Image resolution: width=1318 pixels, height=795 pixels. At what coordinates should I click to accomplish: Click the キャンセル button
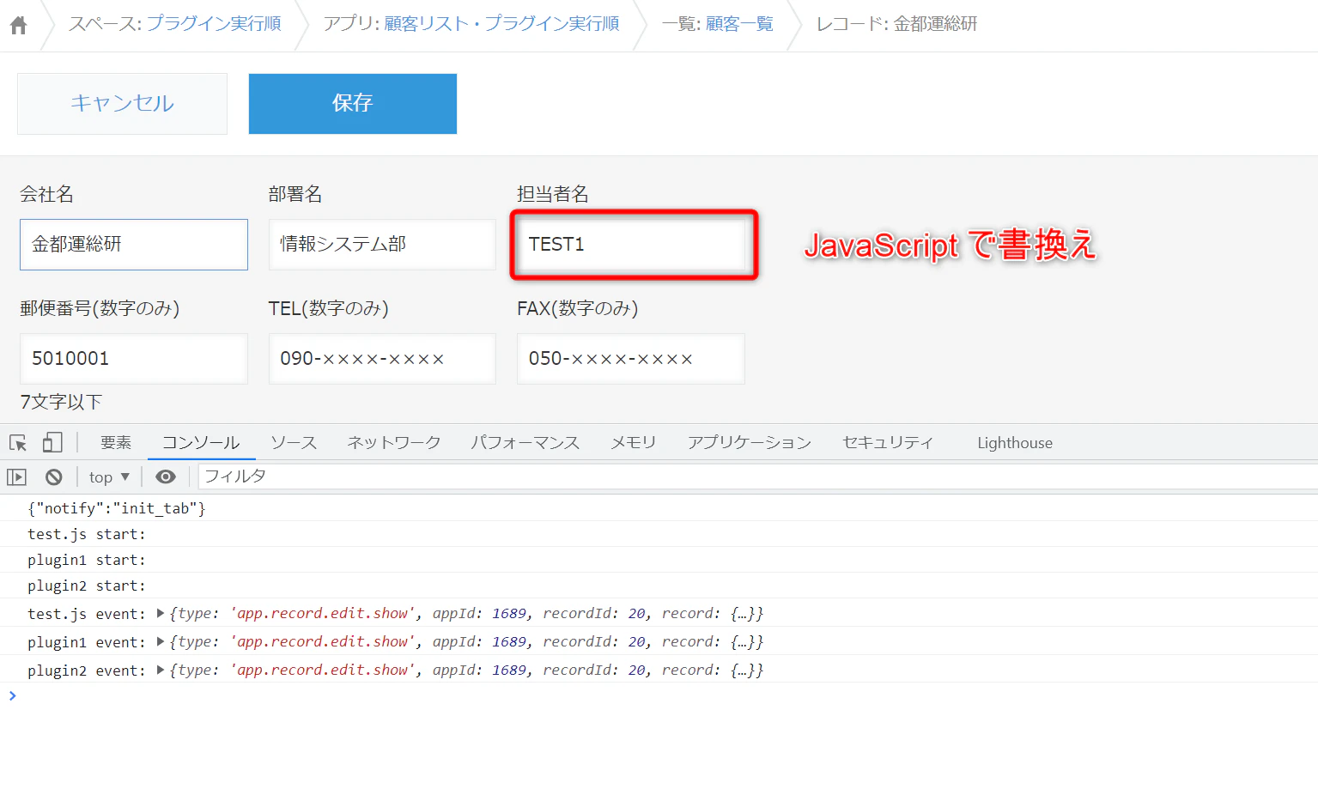click(x=122, y=103)
